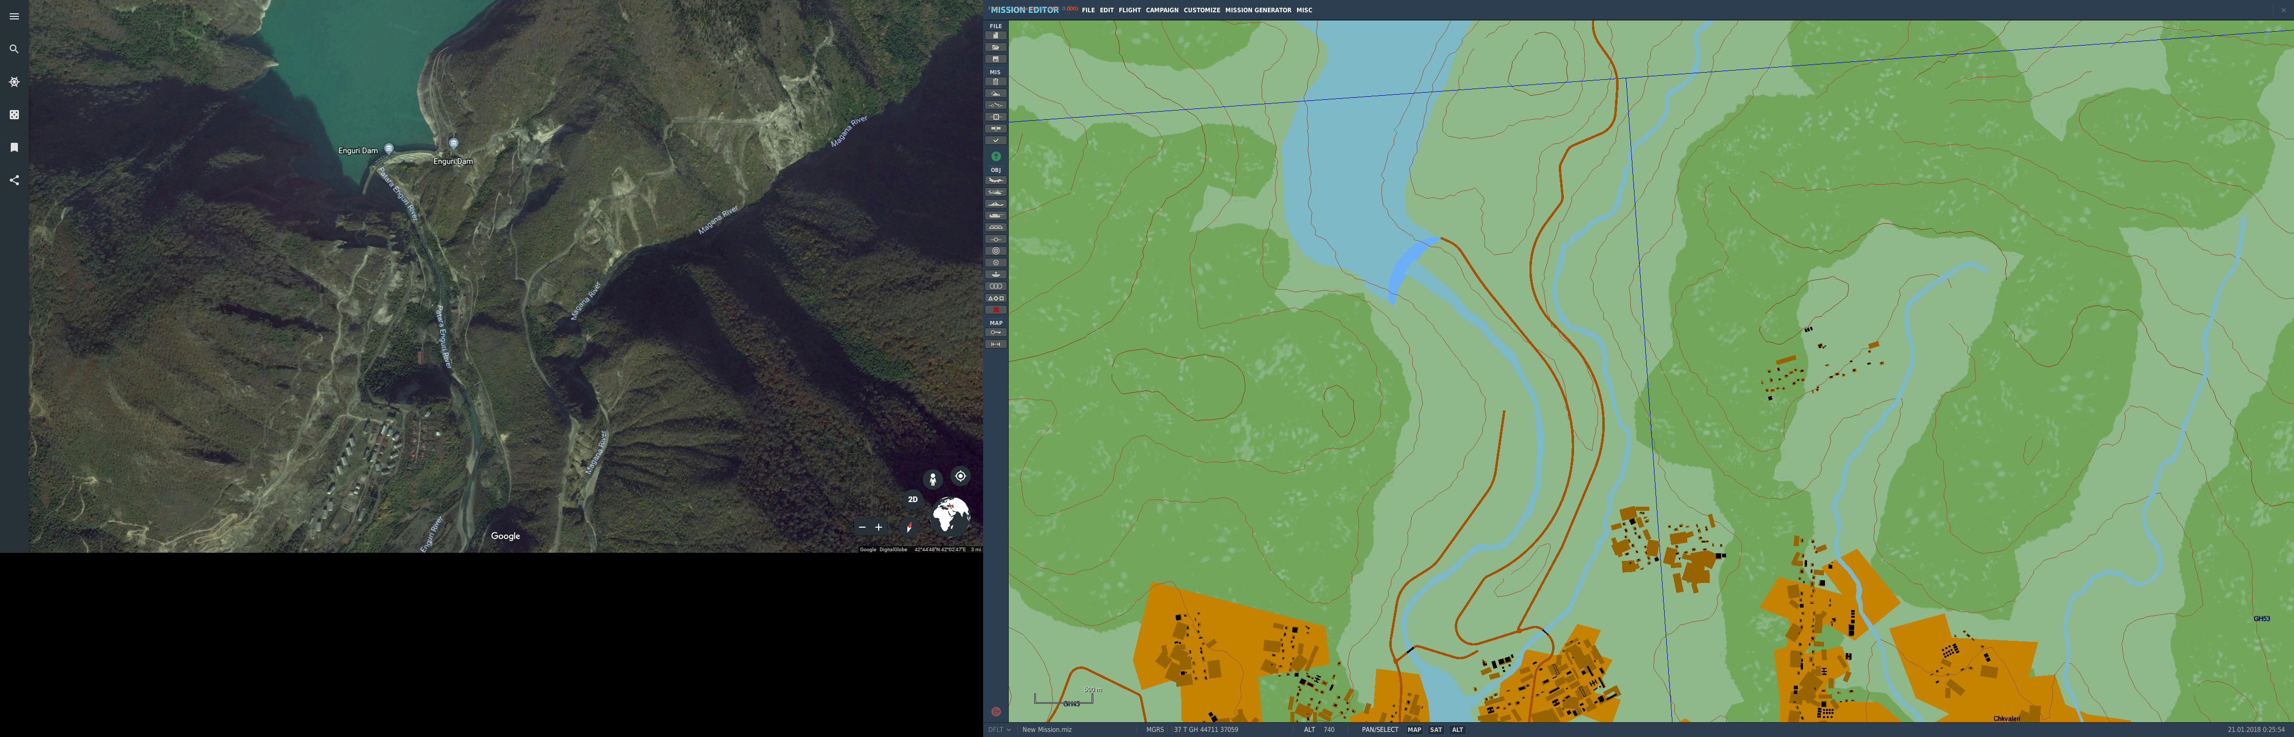Click the PAN/SELECT mode label
The height and width of the screenshot is (737, 2294).
pyautogui.click(x=1379, y=730)
